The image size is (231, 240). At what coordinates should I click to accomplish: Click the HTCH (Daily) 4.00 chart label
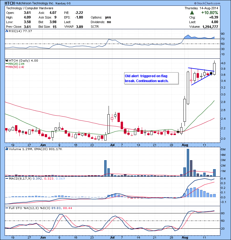pyautogui.click(x=23, y=61)
